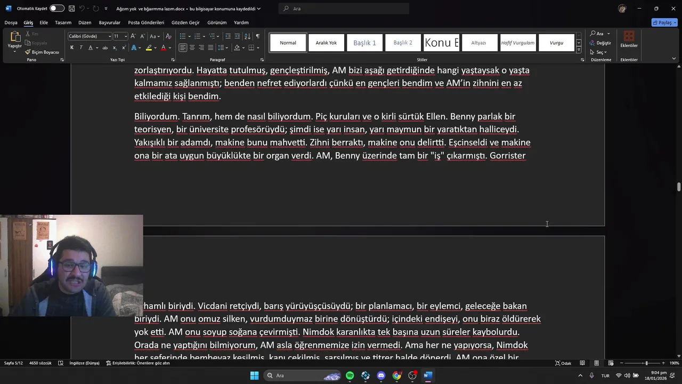Click the Windows Start button

coord(255,375)
